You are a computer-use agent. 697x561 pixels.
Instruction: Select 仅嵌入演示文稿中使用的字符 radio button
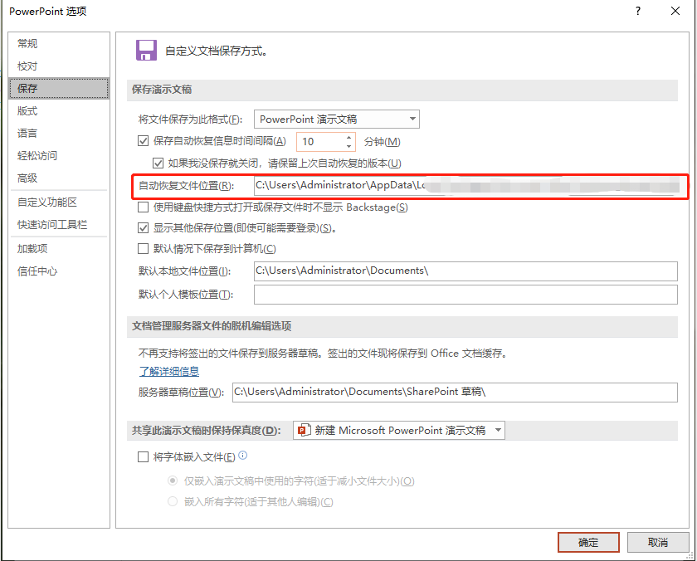point(173,481)
